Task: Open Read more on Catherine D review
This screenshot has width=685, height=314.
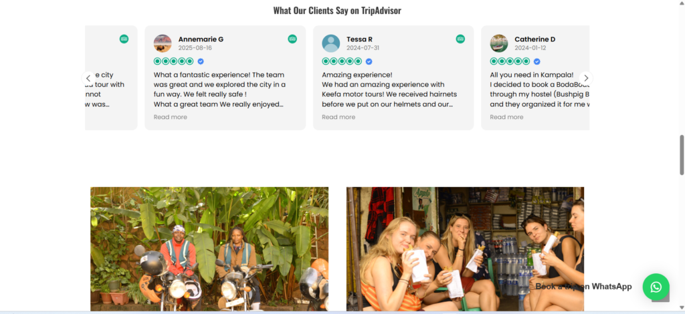Action: click(506, 117)
